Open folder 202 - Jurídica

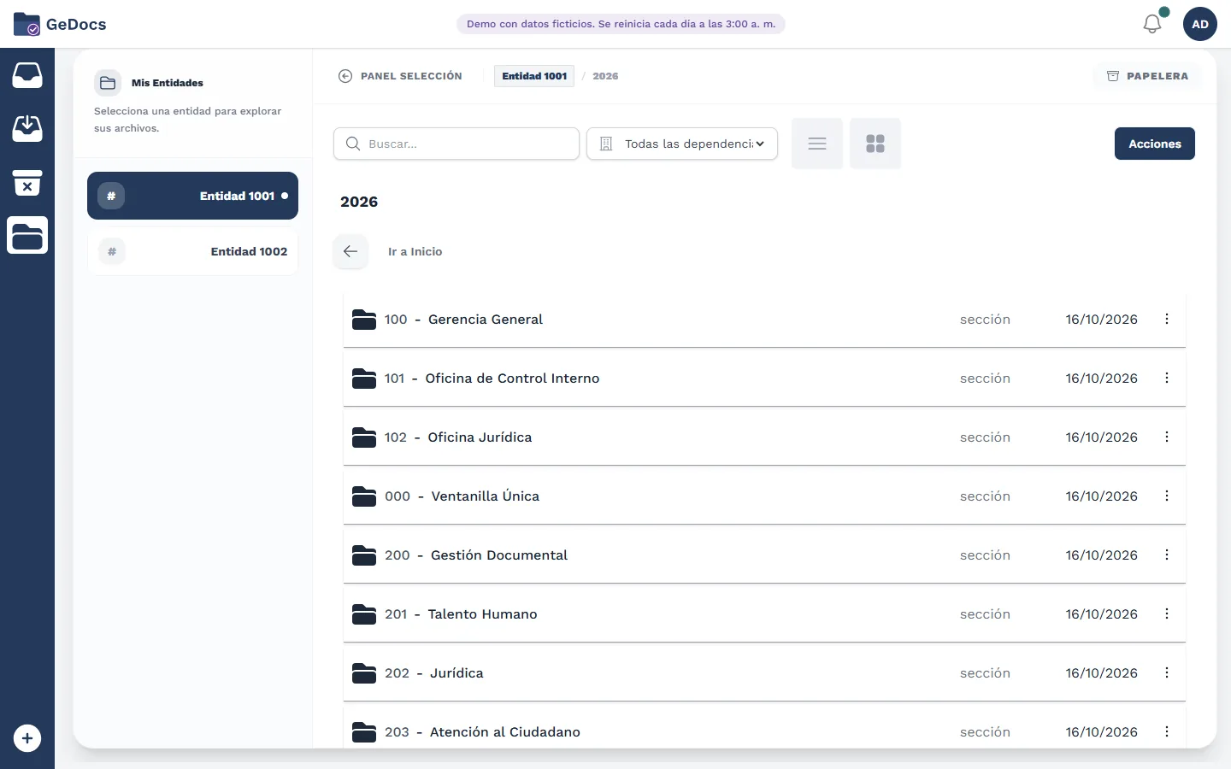(764, 672)
